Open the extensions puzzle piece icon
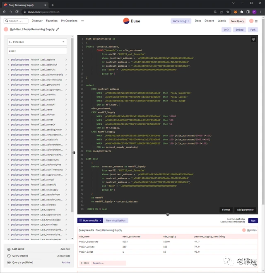Viewport: 265px width, 273px height. click(x=242, y=12)
